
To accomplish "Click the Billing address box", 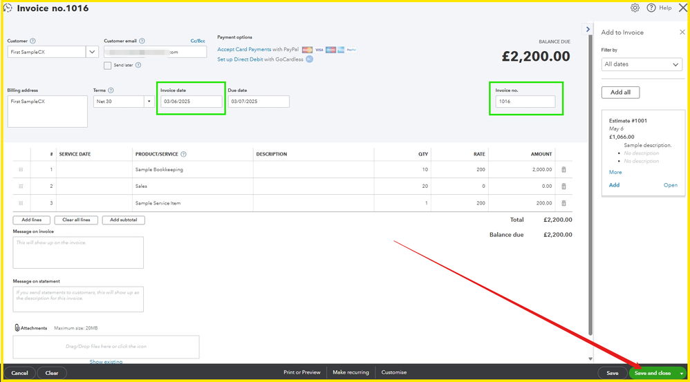I will click(48, 112).
